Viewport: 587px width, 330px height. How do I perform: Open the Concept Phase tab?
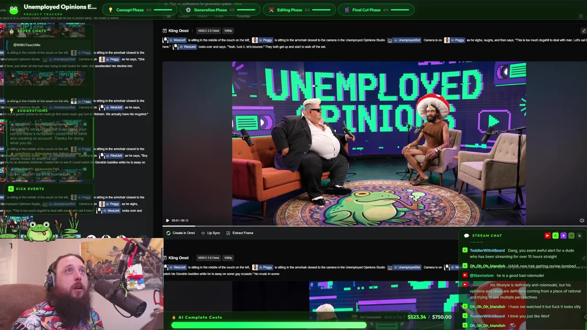[x=140, y=10]
